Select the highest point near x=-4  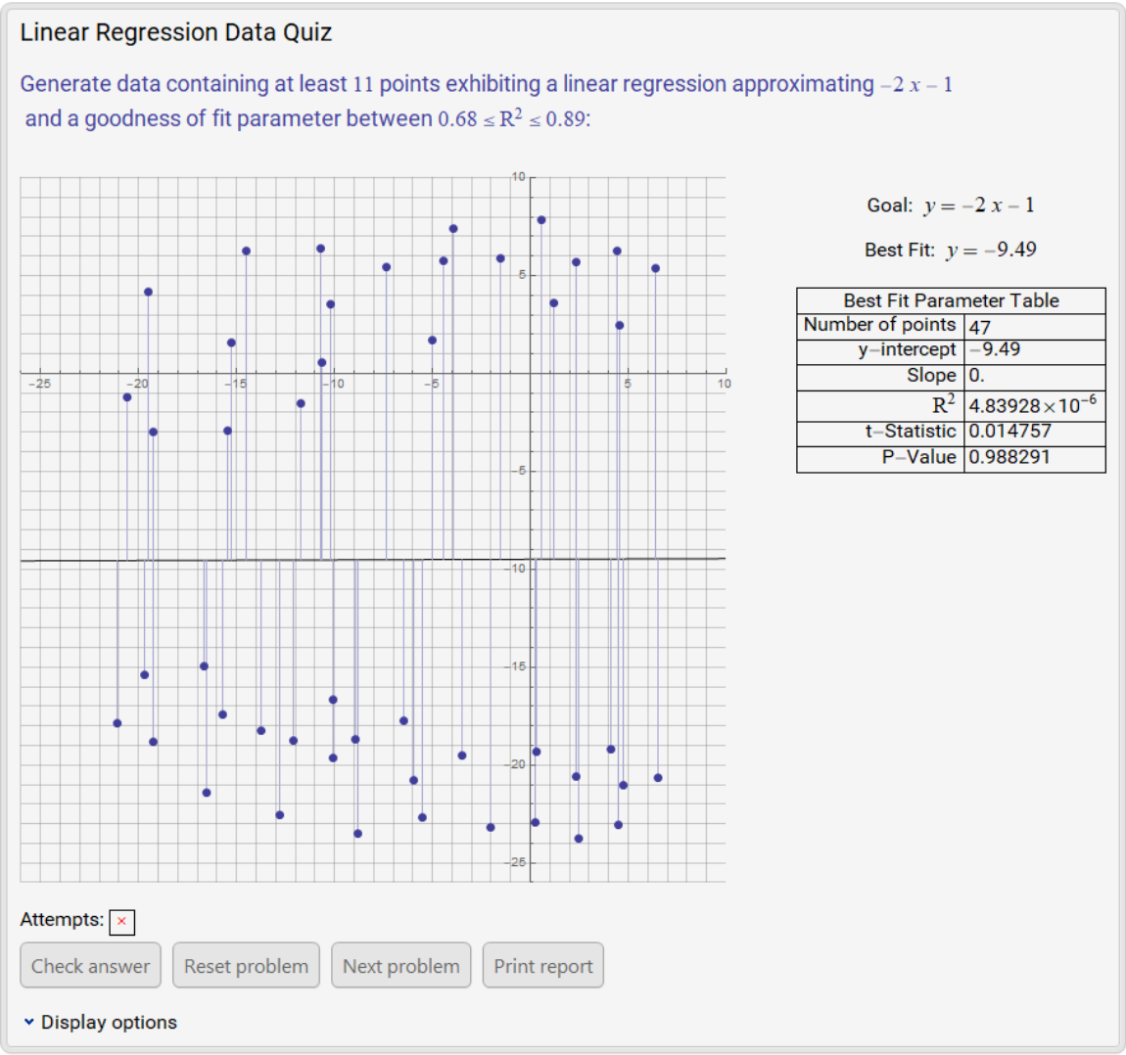tap(451, 228)
